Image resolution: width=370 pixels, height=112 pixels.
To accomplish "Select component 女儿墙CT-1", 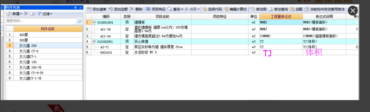I will [48, 56].
